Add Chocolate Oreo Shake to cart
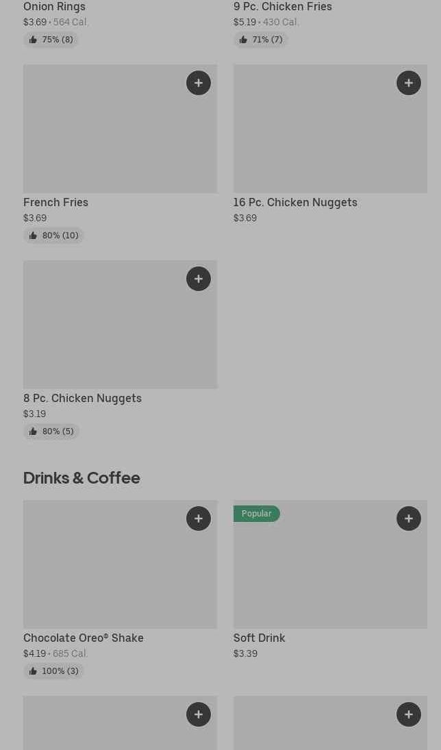 point(199,518)
